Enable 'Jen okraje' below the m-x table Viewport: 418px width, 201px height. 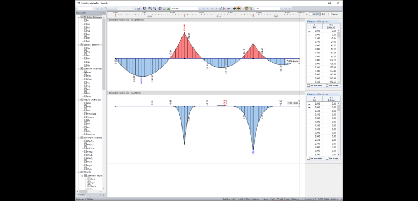coord(327,86)
